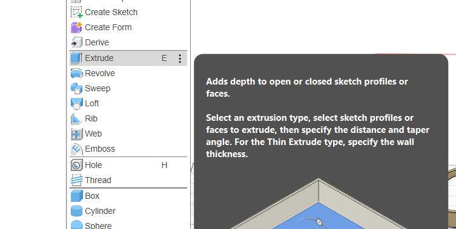Open the Extrude three-dot options menu
456x229 pixels.
(180, 59)
